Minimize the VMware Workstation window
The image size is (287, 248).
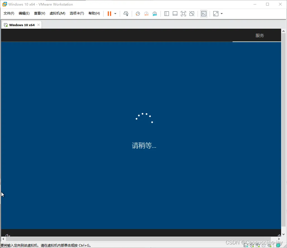point(255,4)
